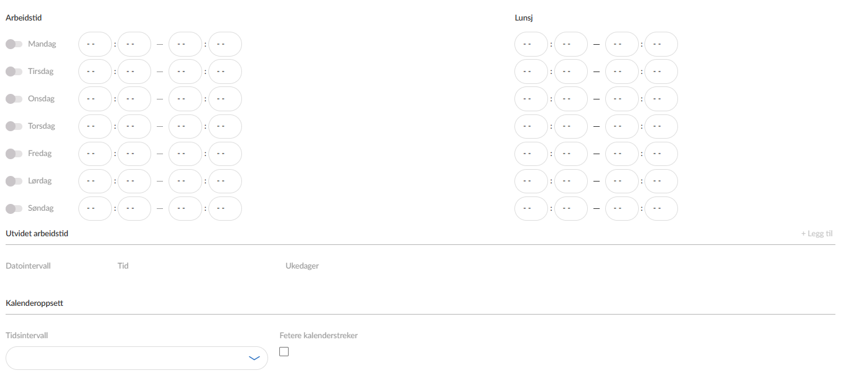Click the Legg til link
841x378 pixels.
tap(817, 234)
